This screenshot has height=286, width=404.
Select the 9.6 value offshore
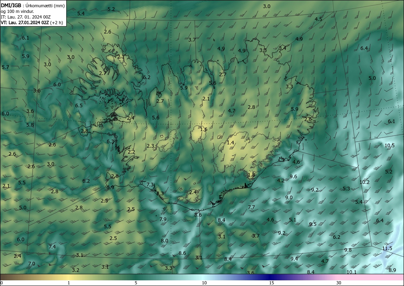pyautogui.click(x=293, y=176)
